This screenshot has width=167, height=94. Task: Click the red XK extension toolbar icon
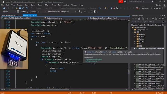[137, 8]
